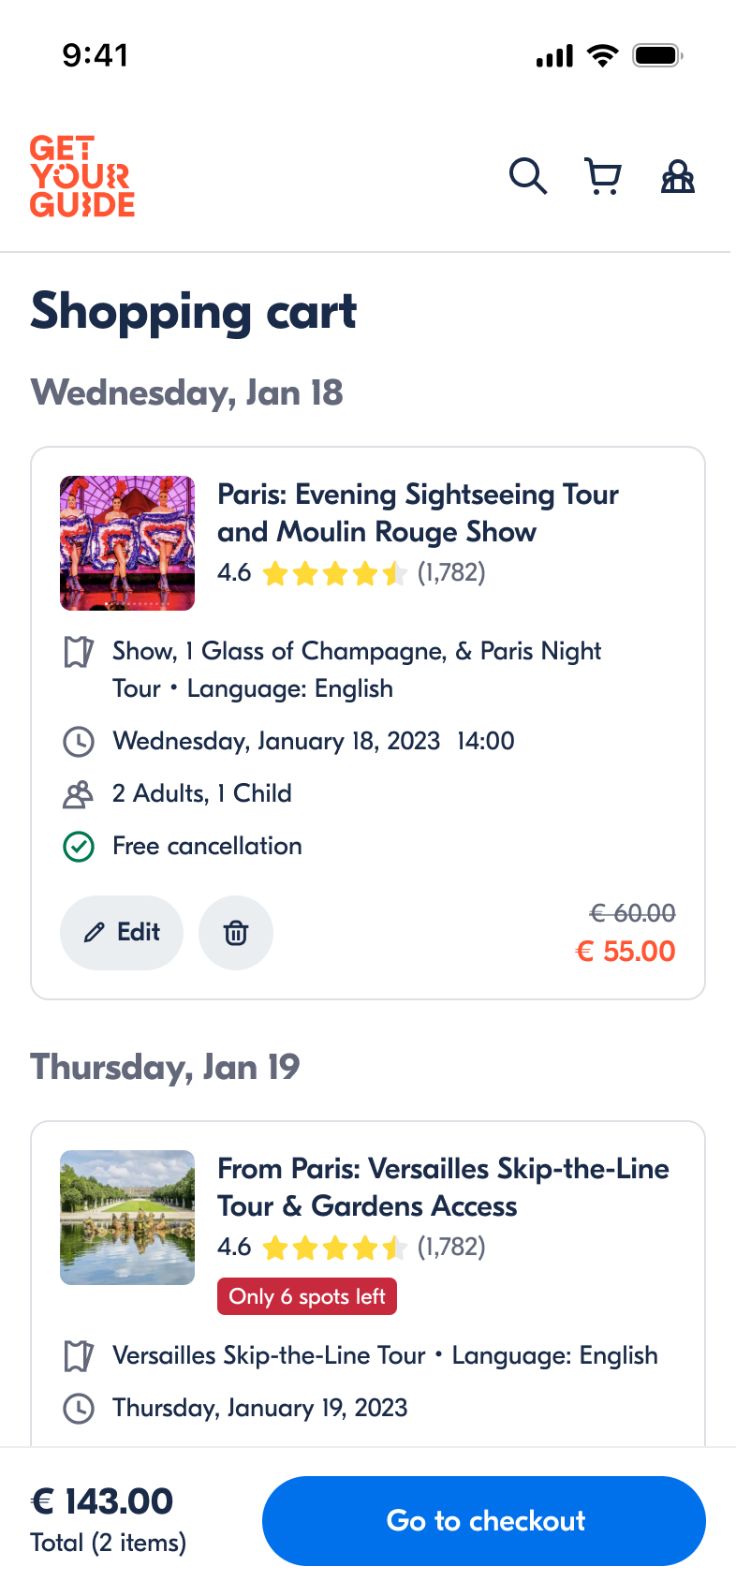
Task: Open Paris Evening Sightseeing Tour title link
Action: pyautogui.click(x=418, y=513)
